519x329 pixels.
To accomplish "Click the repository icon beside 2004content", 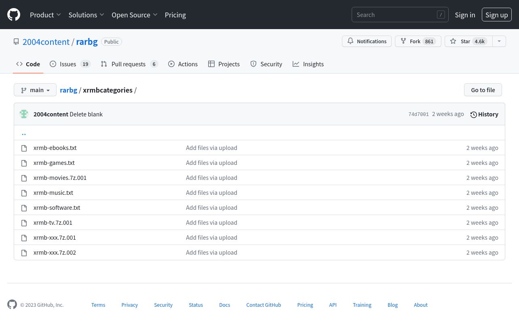I will pos(16,42).
